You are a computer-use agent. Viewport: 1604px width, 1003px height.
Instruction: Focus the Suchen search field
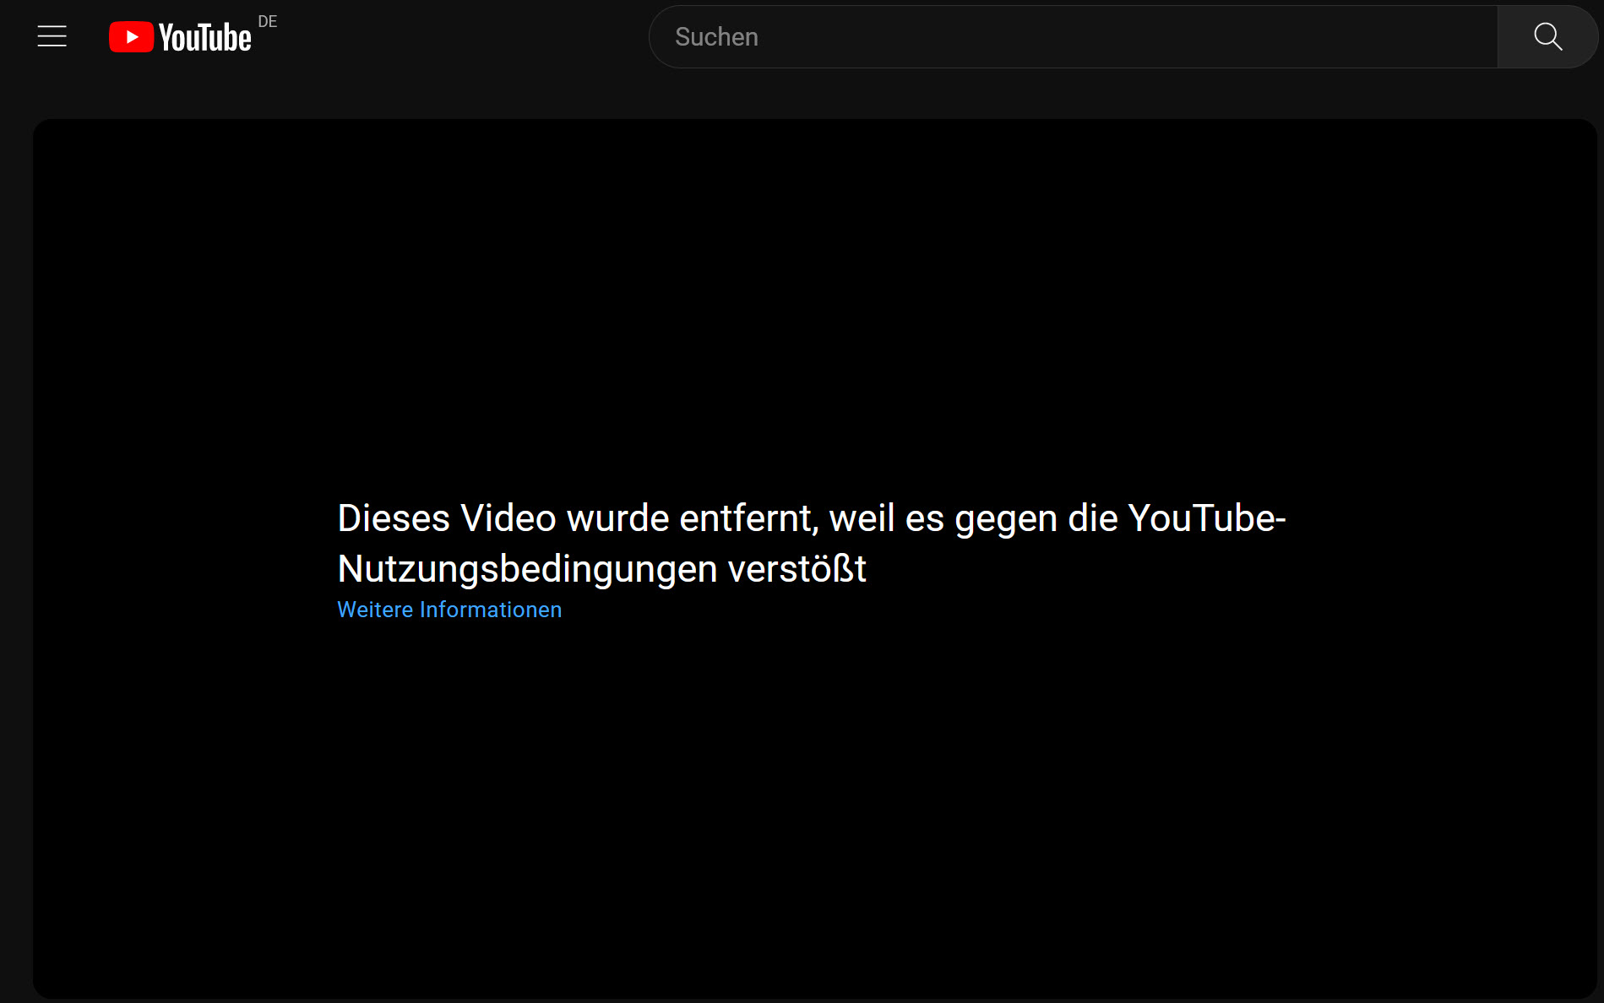tap(1073, 37)
